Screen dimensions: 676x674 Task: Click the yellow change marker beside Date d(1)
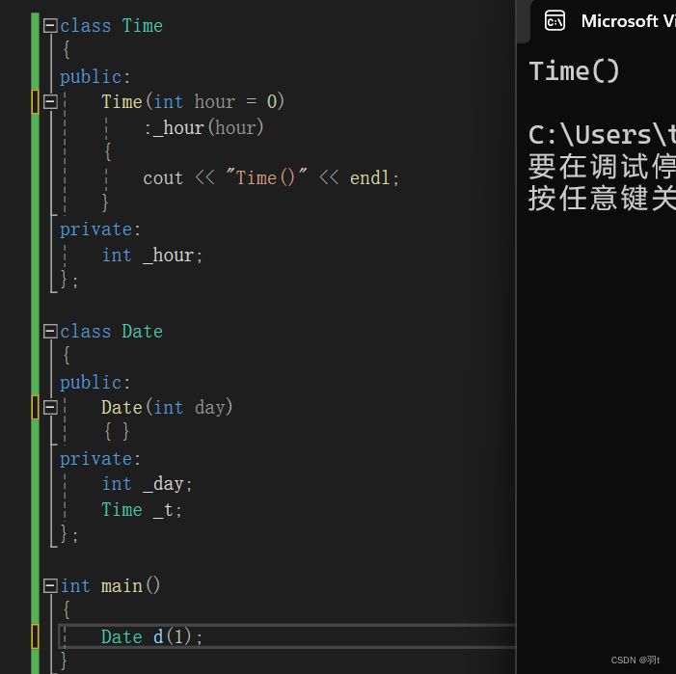[35, 636]
